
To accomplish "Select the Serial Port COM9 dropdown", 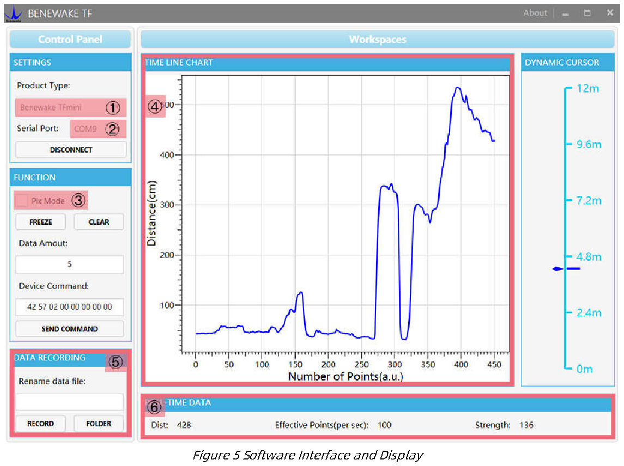I will click(98, 129).
